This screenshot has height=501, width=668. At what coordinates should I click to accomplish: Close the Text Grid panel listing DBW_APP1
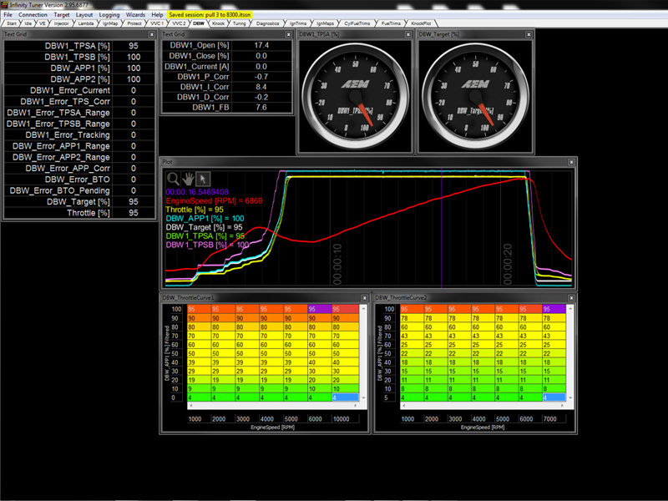[x=152, y=34]
